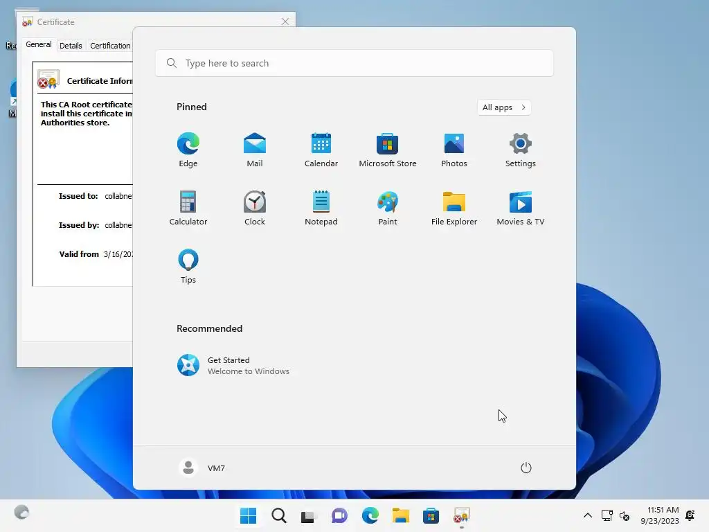Click the 'Issued to:' label in Certificate window
The height and width of the screenshot is (532, 709).
78,196
